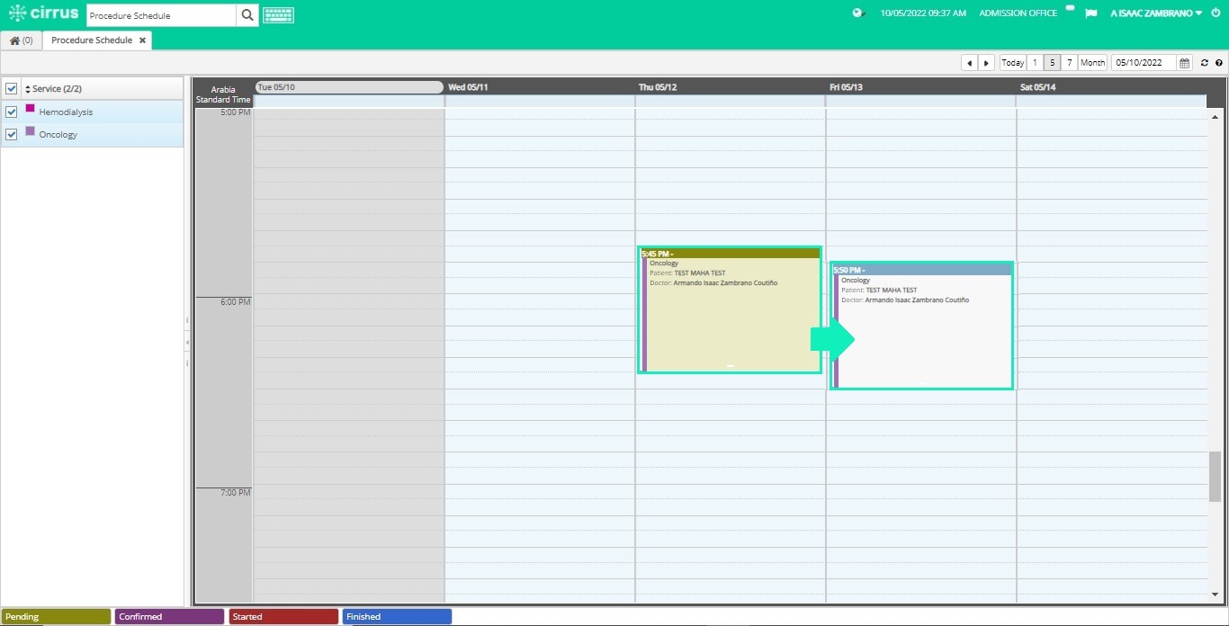The height and width of the screenshot is (626, 1229).
Task: Go to previous period arrow
Action: [x=969, y=63]
